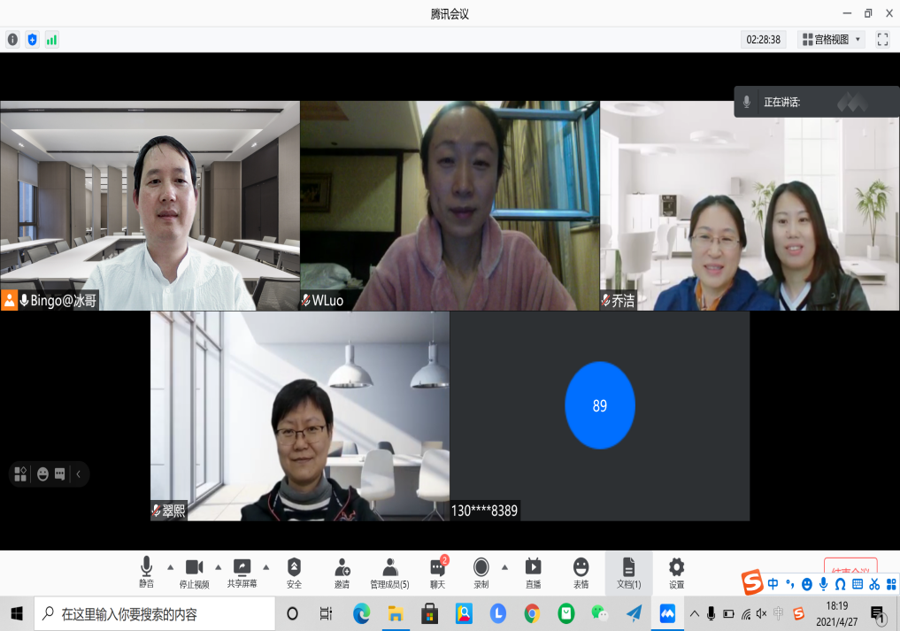Toggle camera off with 停止视频
Viewport: 900px width, 631px height.
point(194,572)
